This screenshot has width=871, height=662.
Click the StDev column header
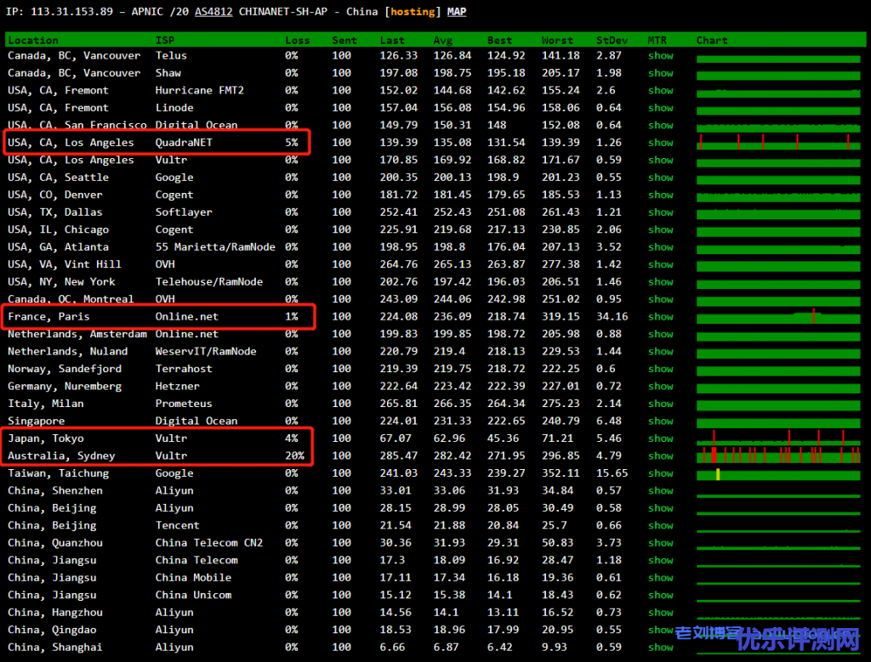(612, 40)
